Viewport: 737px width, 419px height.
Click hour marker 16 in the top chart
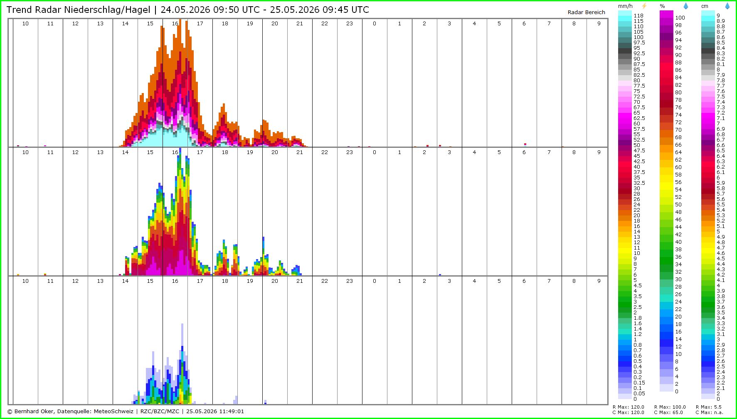[175, 24]
